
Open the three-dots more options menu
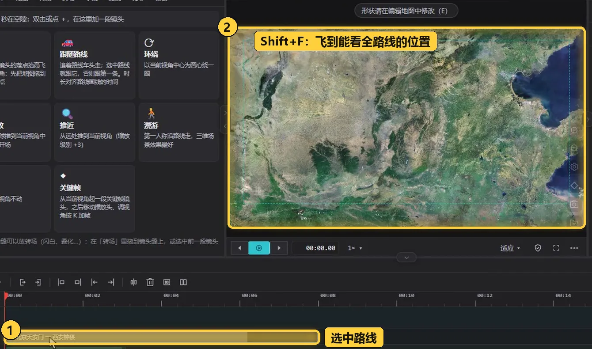574,248
